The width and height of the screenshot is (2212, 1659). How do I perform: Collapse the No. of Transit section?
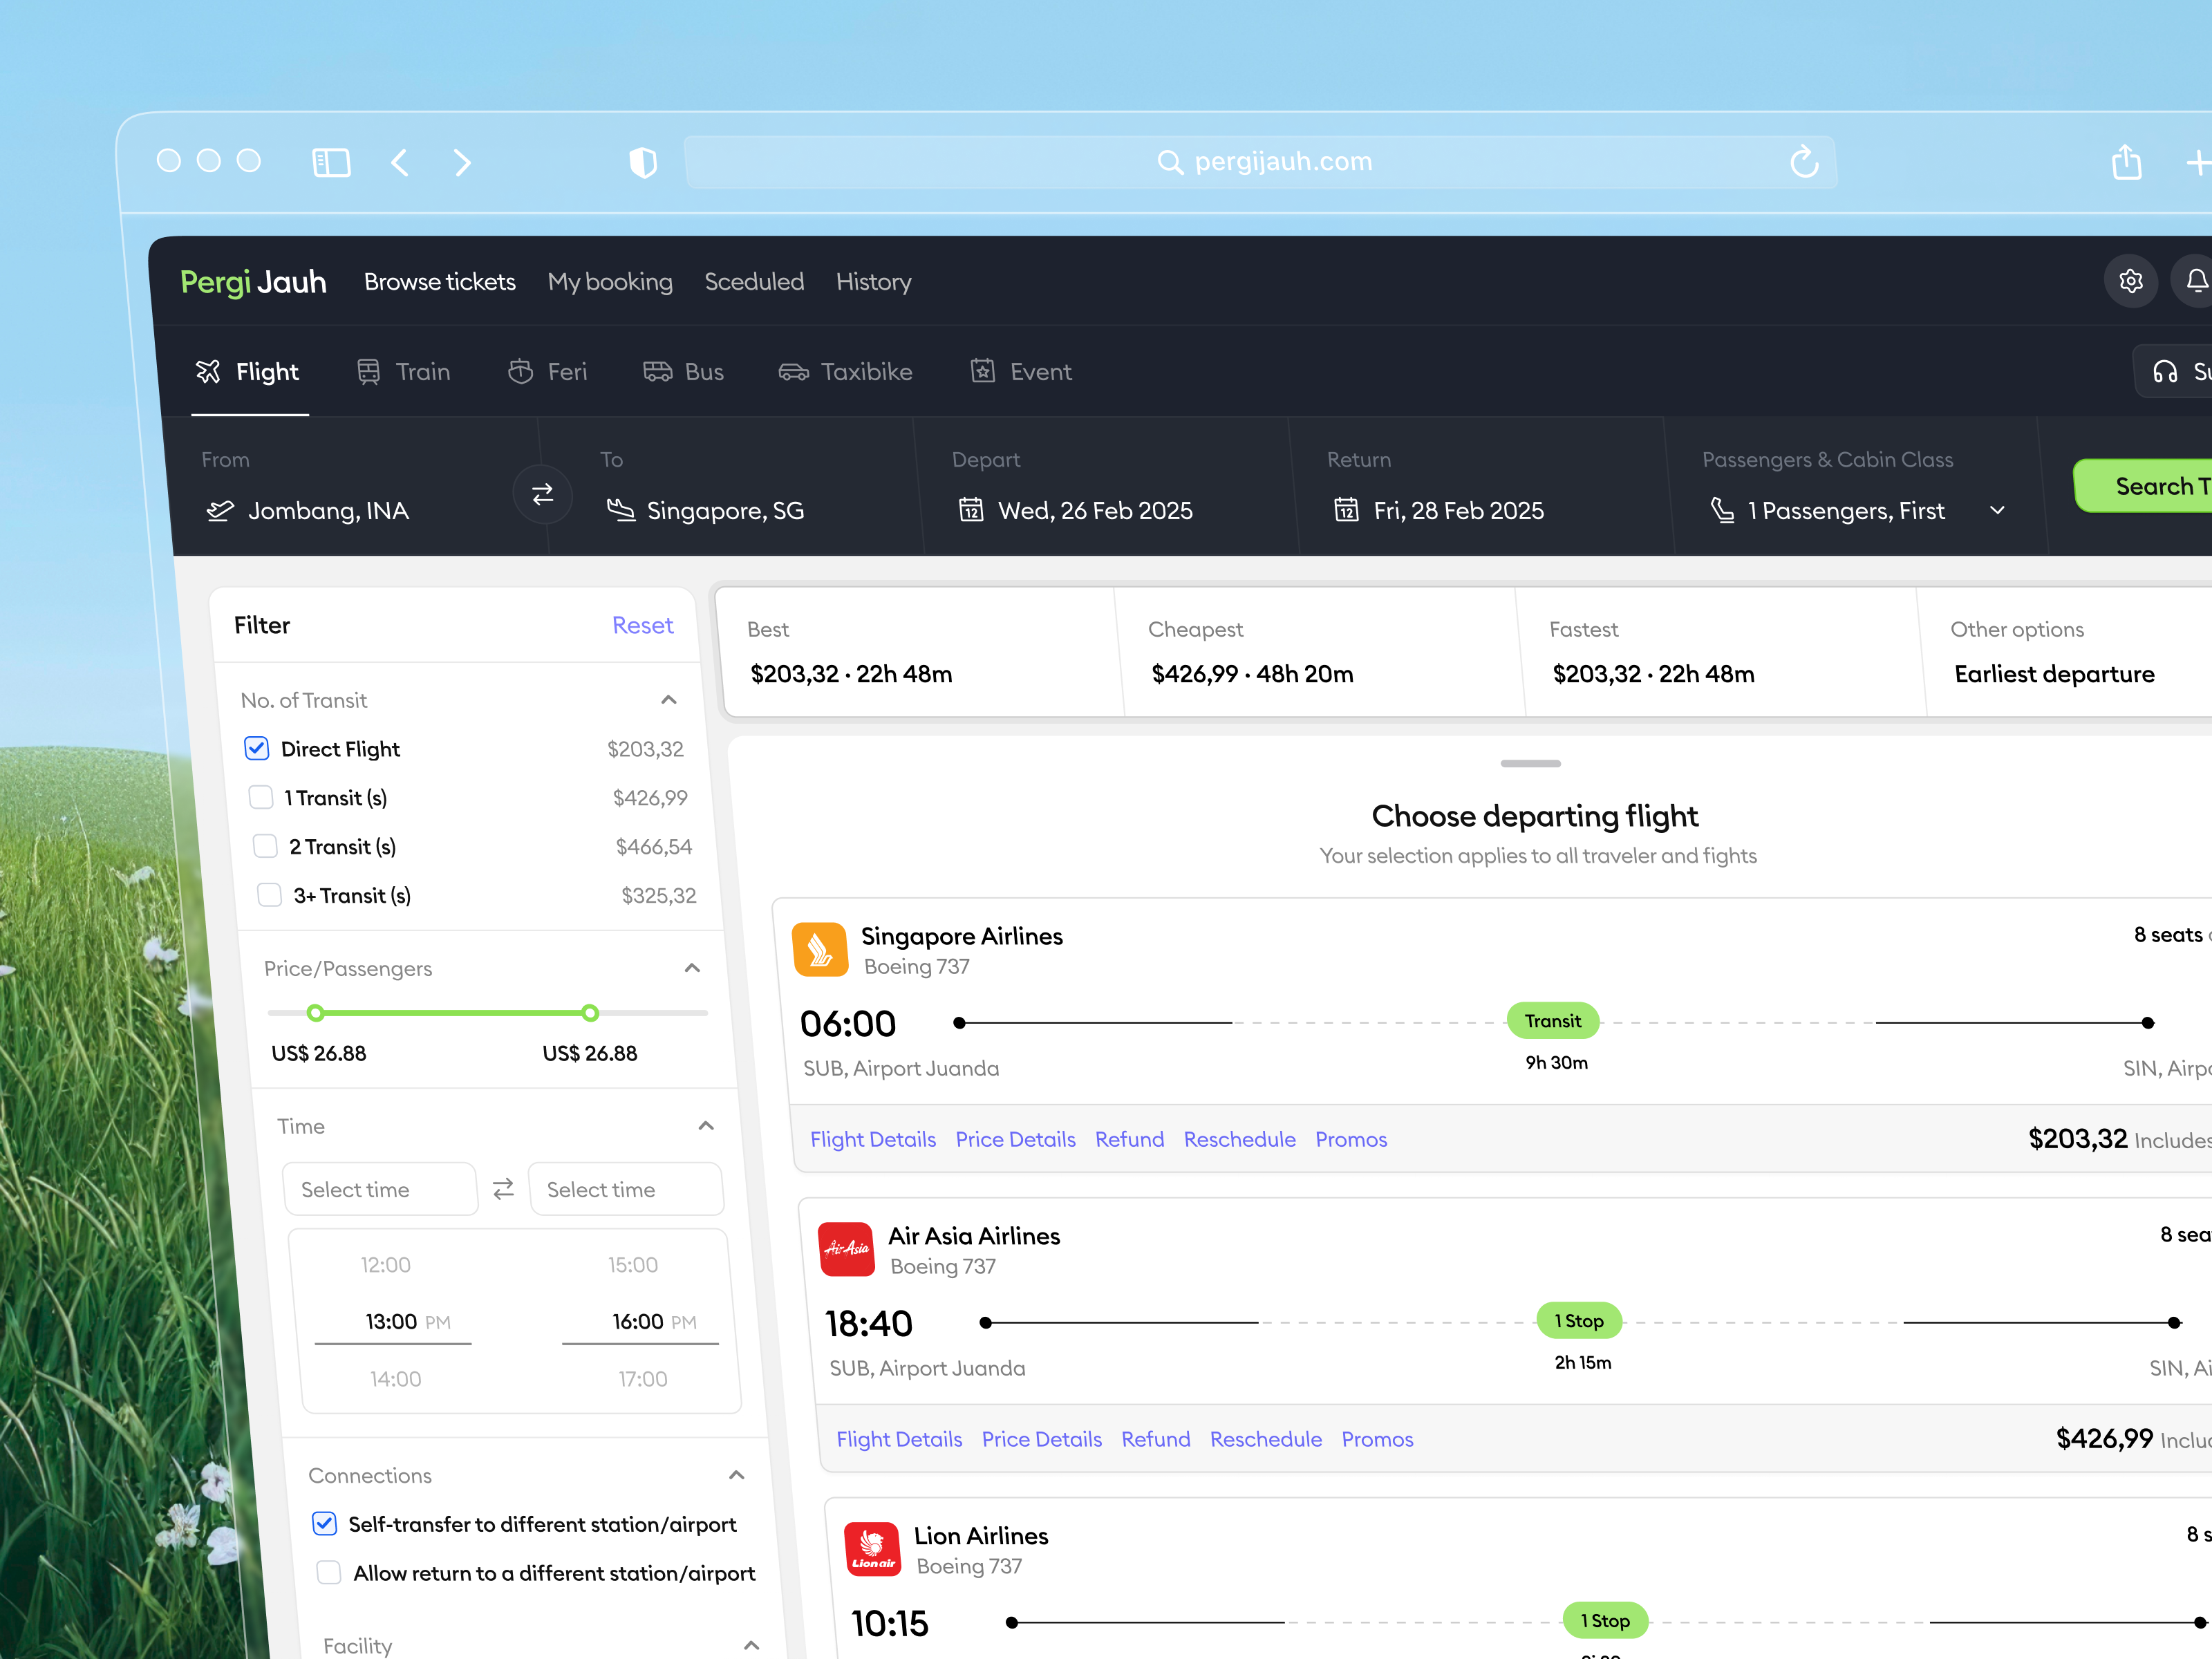coord(668,699)
